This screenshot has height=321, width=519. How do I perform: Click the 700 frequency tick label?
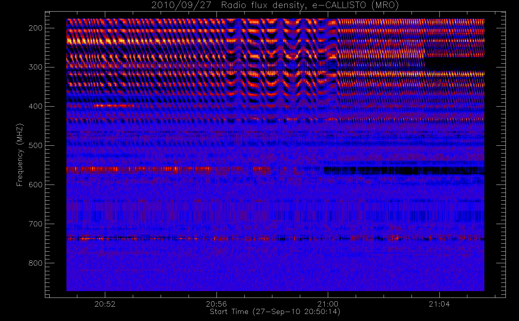point(36,224)
